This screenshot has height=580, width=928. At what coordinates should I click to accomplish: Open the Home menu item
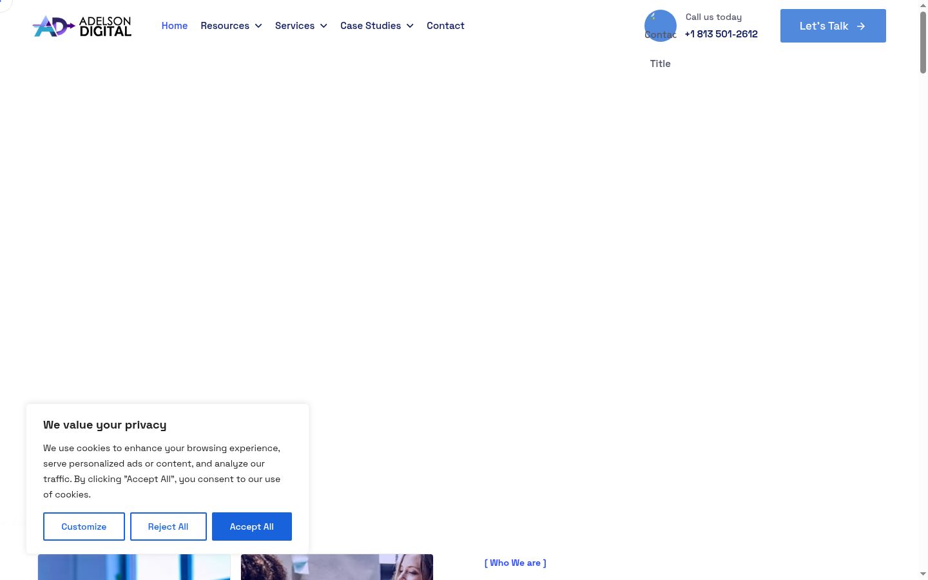[x=175, y=26]
